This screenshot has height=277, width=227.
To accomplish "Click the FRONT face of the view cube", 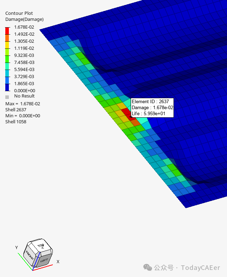I will tap(29, 254).
